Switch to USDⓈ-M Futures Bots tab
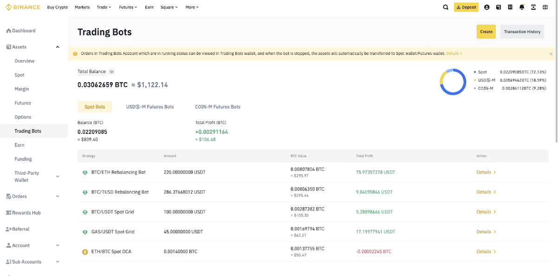 pyautogui.click(x=150, y=107)
